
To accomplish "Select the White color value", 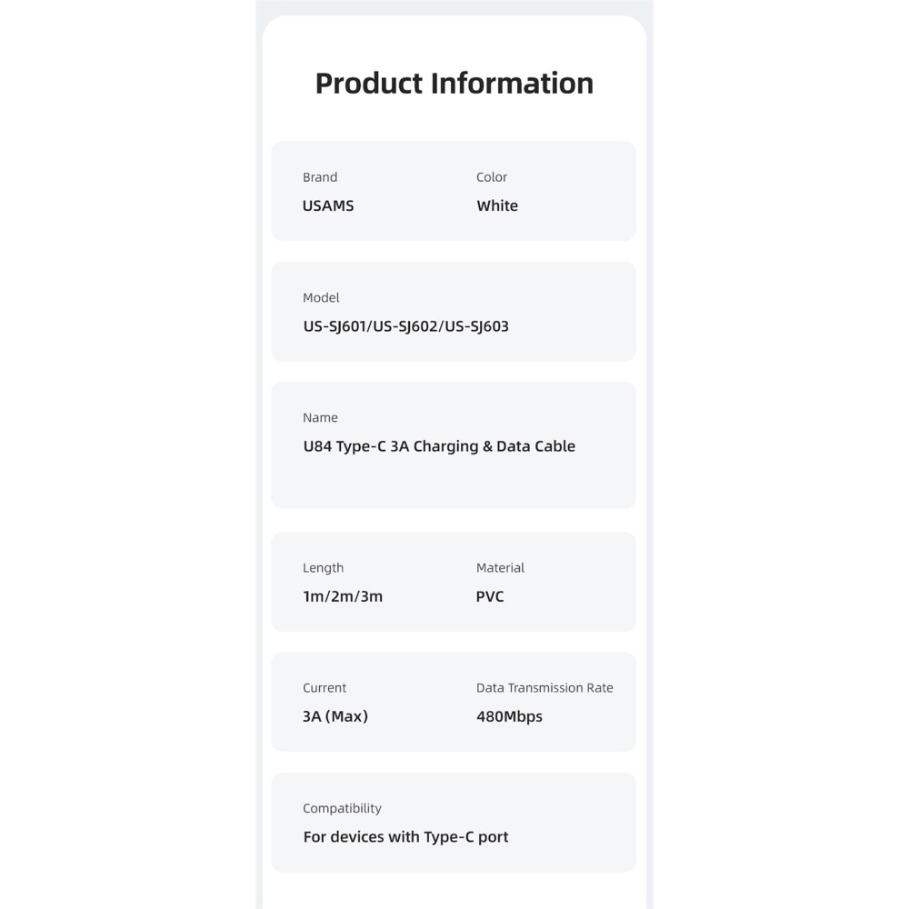I will [497, 205].
